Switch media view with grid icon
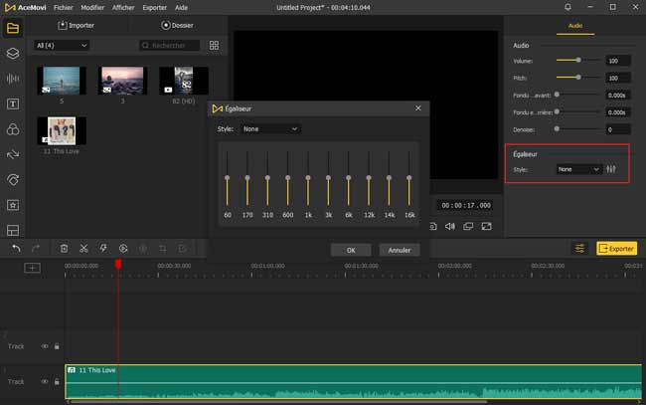646x405 pixels. pos(214,46)
